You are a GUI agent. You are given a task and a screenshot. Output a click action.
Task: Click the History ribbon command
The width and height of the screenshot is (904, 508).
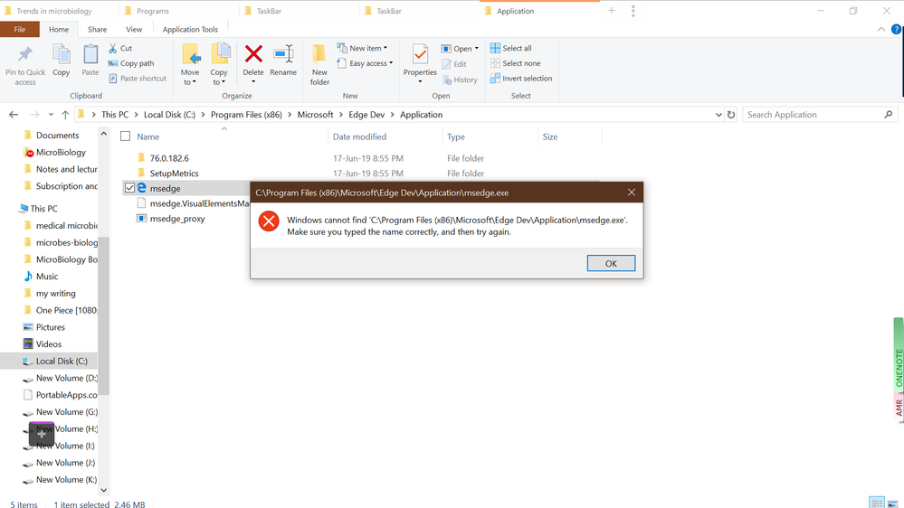point(460,80)
